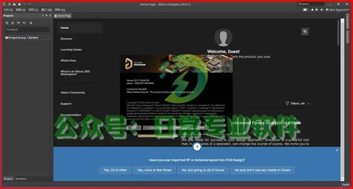Click the Home page vertical scrollbar
Viewport: 353px width, 189px height.
[x=338, y=33]
